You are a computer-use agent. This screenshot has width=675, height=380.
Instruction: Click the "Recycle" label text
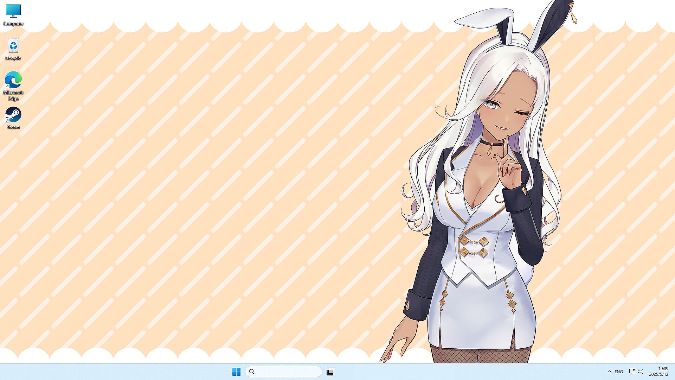(13, 58)
